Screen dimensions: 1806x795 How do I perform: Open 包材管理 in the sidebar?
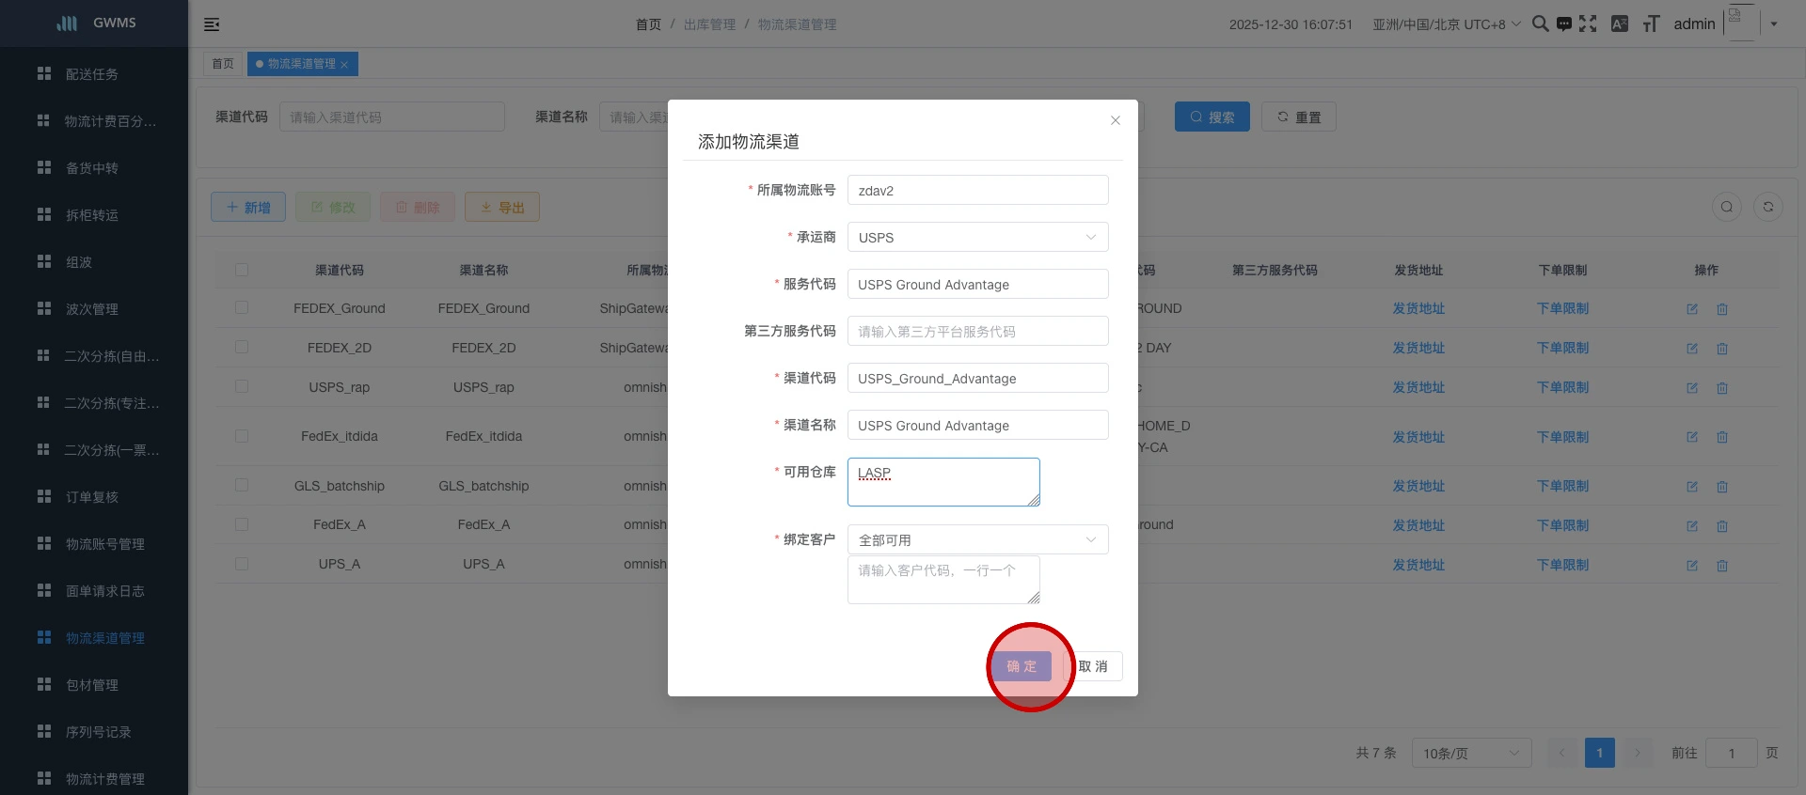click(x=94, y=685)
